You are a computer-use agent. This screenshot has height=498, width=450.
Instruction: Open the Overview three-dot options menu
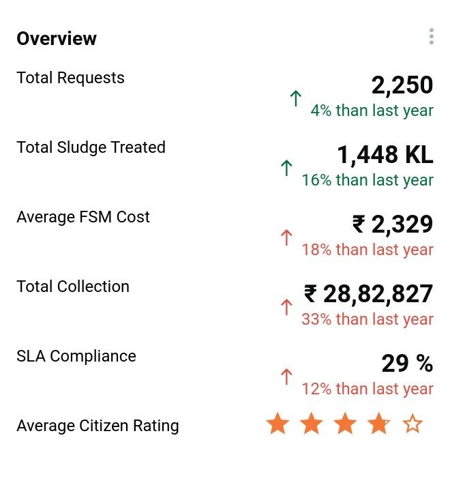431,37
